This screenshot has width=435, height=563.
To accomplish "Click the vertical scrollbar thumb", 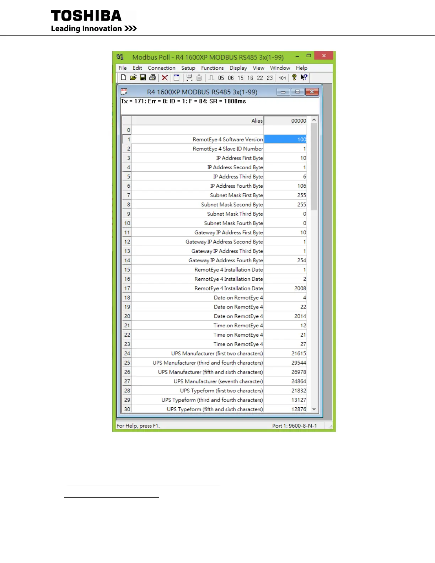I will 314,167.
